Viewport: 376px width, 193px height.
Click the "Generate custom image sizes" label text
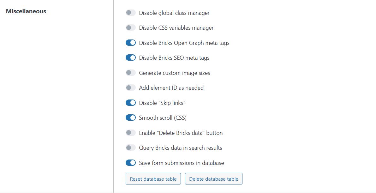click(x=175, y=73)
